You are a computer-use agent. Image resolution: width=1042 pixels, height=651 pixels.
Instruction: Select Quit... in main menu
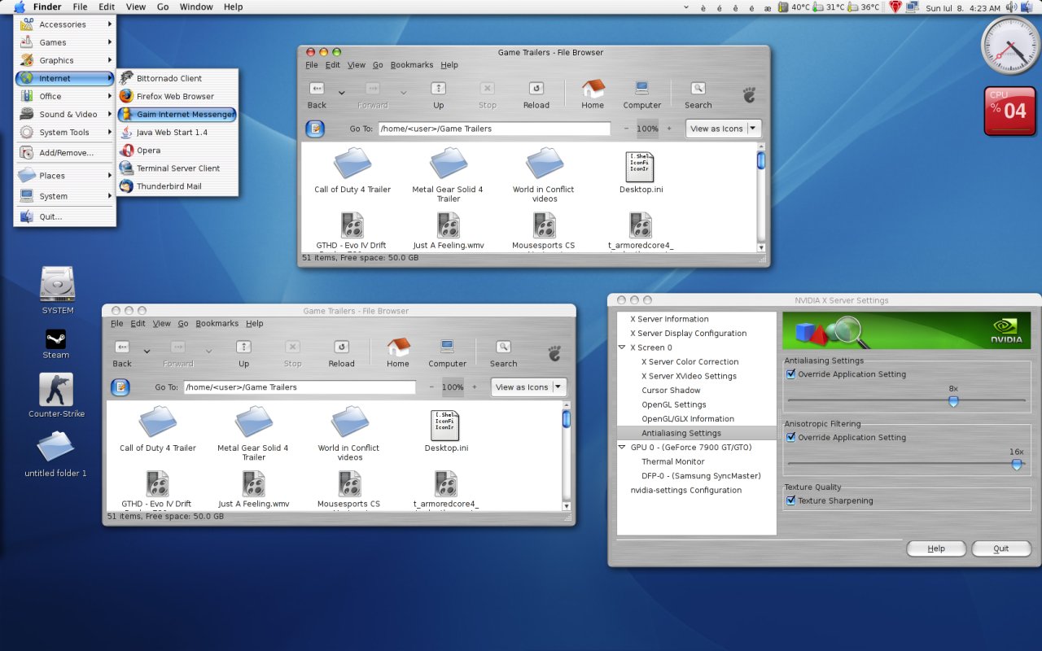tap(65, 216)
